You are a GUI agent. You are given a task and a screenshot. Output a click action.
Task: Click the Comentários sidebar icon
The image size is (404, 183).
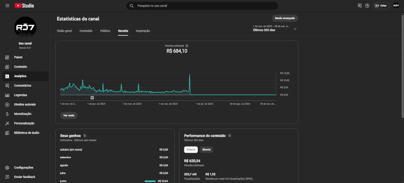tap(7, 86)
